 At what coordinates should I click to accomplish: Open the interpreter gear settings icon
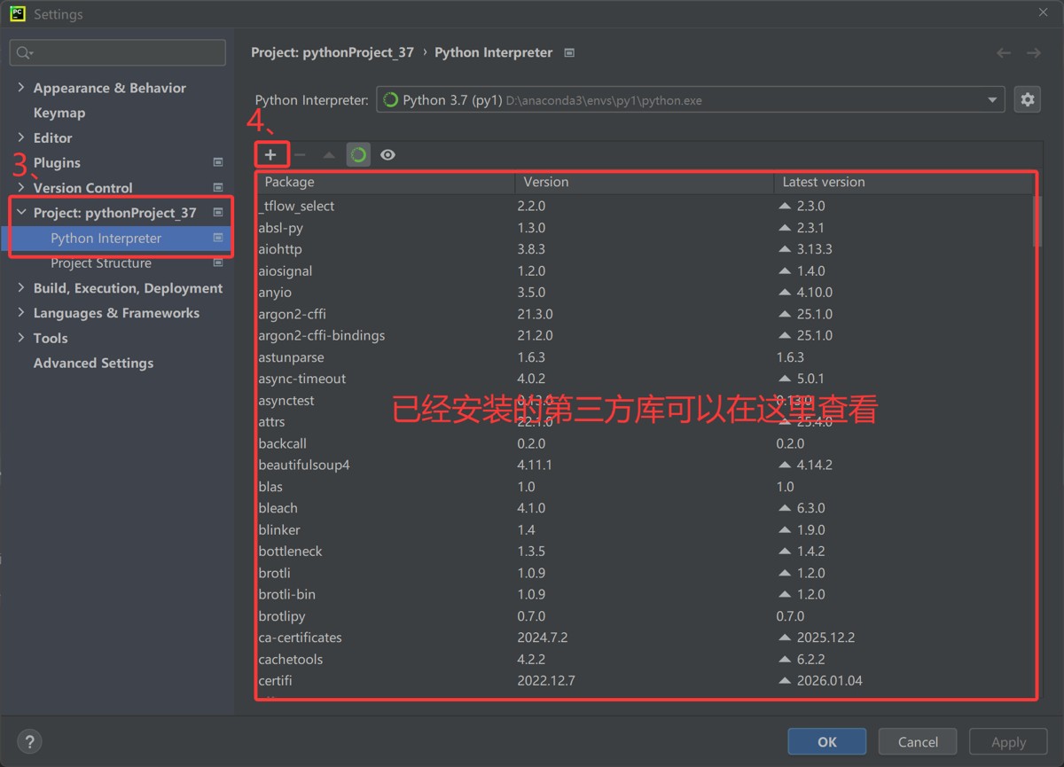[x=1028, y=100]
